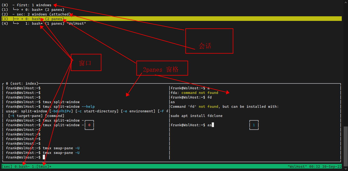Expand the plus sign on the highlighted bash window
This screenshot has height=171, width=348.
pyautogui.click(x=22, y=19)
